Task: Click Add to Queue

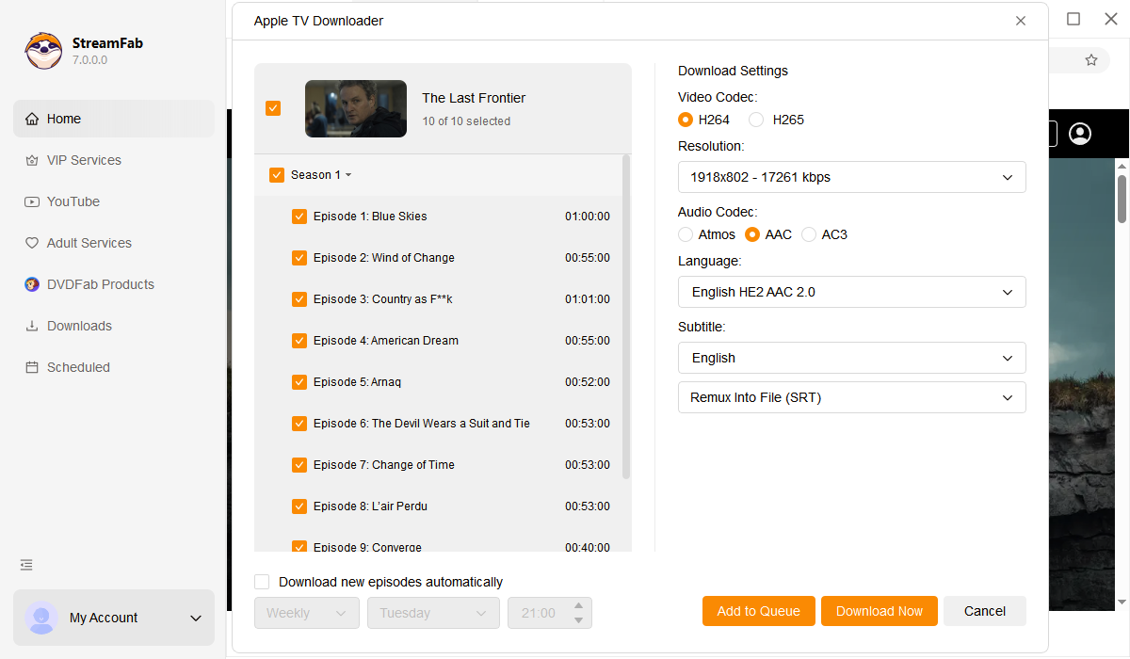Action: 758,610
